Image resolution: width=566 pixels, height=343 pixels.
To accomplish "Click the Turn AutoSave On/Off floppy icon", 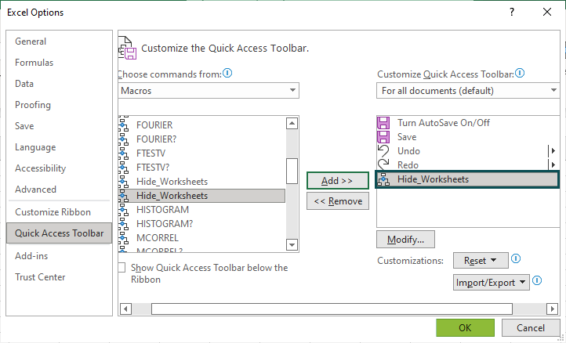I will pyautogui.click(x=383, y=123).
